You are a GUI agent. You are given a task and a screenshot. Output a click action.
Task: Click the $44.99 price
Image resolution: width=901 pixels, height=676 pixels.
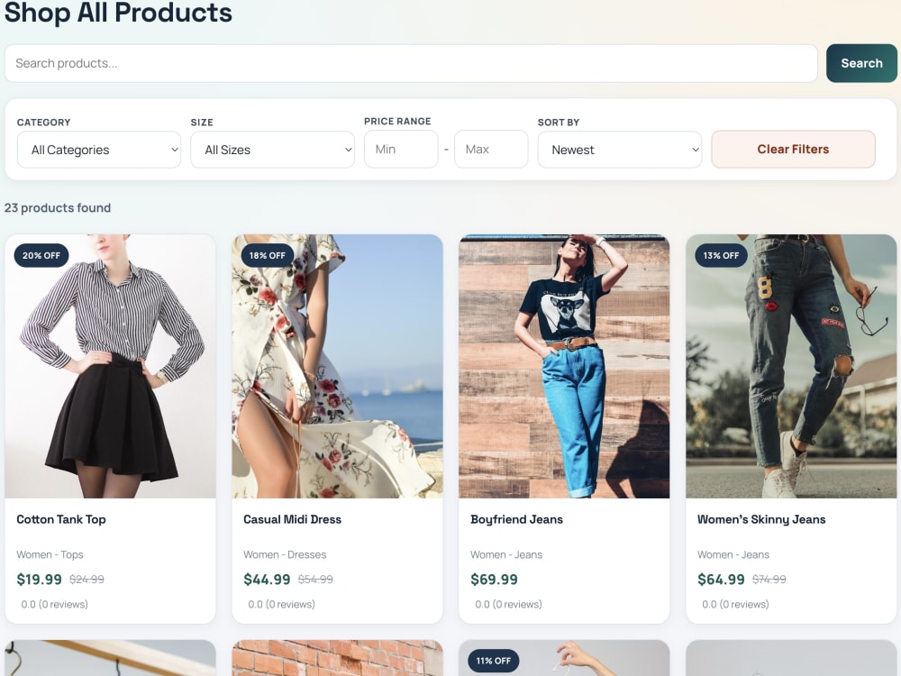point(267,580)
